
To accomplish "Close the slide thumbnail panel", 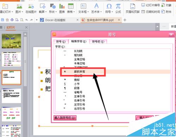I will tap(26, 27).
